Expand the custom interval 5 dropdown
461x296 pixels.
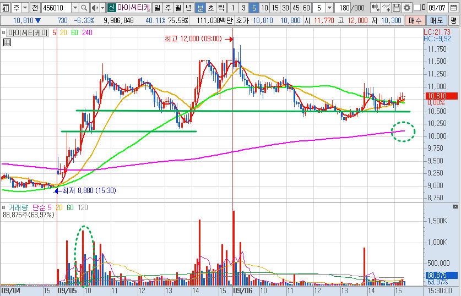pos(330,8)
